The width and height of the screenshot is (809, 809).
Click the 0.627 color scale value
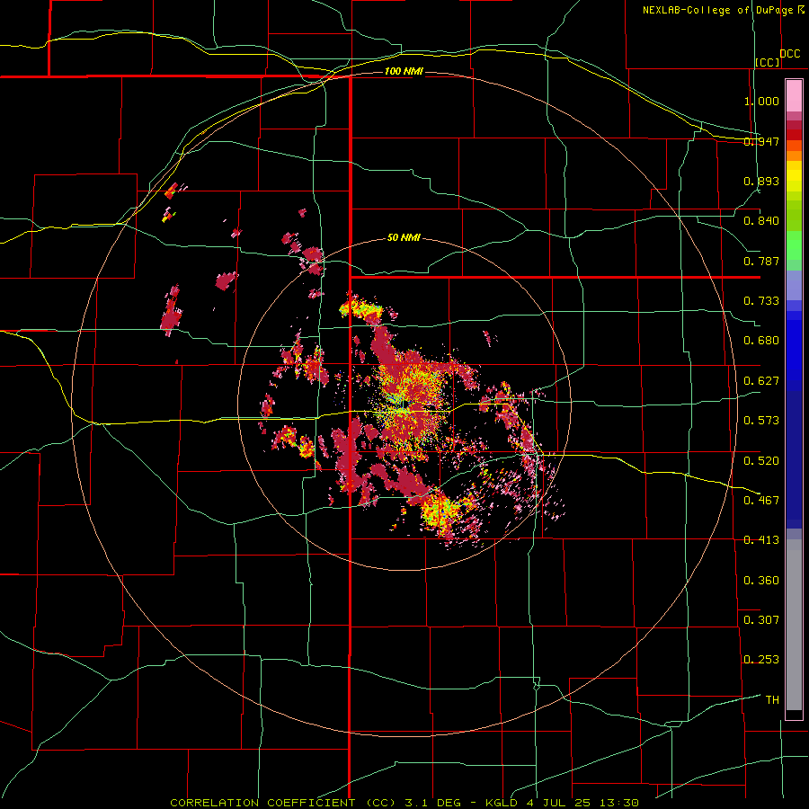[x=761, y=381]
